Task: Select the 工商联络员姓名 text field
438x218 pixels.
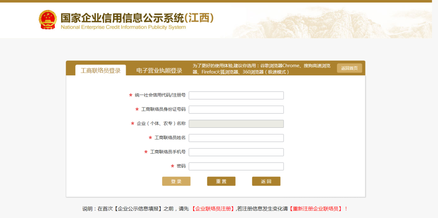Action: pos(236,138)
